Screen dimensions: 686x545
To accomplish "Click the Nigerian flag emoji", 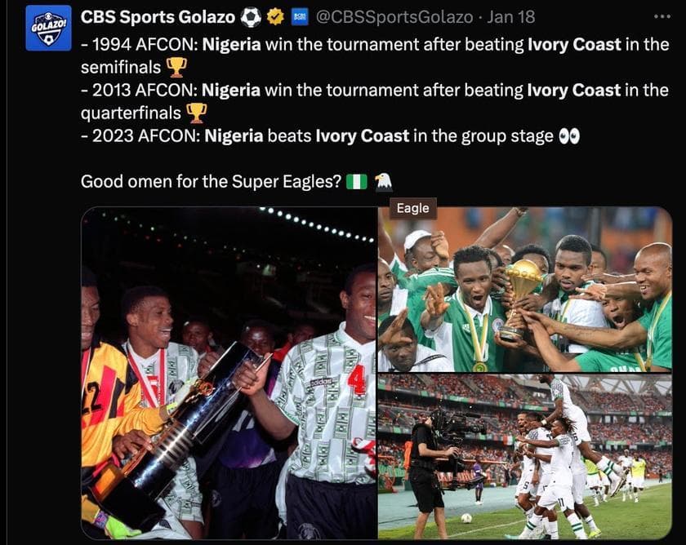I will pos(355,181).
